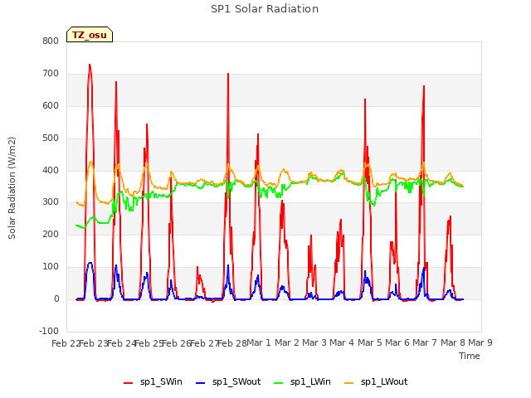Click the Mar 8 x-axis date label
The height and width of the screenshot is (398, 531).
pos(452,342)
